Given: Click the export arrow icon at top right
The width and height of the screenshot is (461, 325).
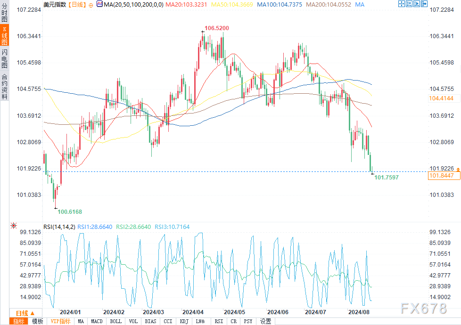Looking at the screenshot, I should [424, 4].
